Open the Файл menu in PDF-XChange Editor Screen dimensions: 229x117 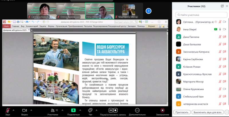pos(6,26)
